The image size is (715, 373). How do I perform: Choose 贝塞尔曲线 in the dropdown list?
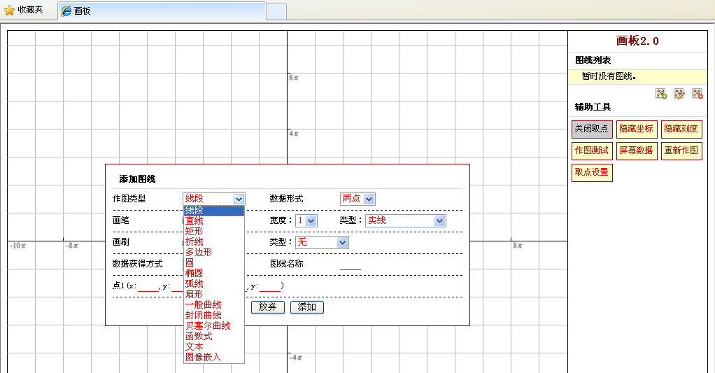[x=208, y=325]
